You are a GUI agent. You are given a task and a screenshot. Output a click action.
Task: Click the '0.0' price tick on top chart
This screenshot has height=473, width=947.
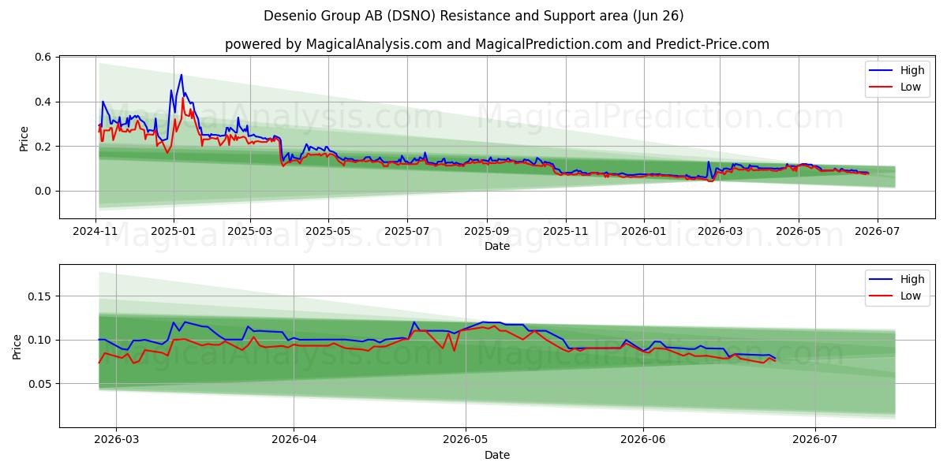tap(43, 191)
